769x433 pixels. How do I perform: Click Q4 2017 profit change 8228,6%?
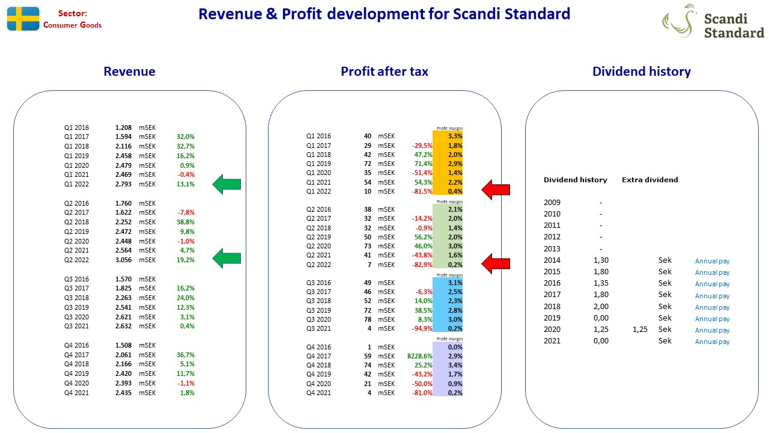click(419, 357)
